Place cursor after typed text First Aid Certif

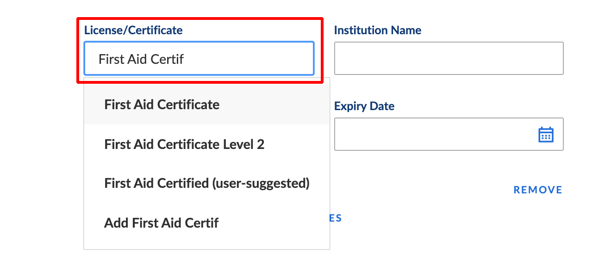[x=185, y=59]
